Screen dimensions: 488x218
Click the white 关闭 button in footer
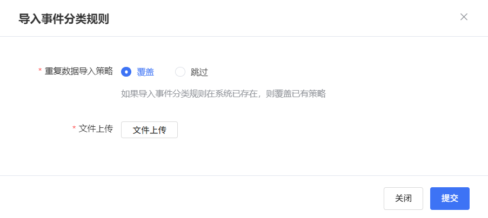click(x=403, y=199)
